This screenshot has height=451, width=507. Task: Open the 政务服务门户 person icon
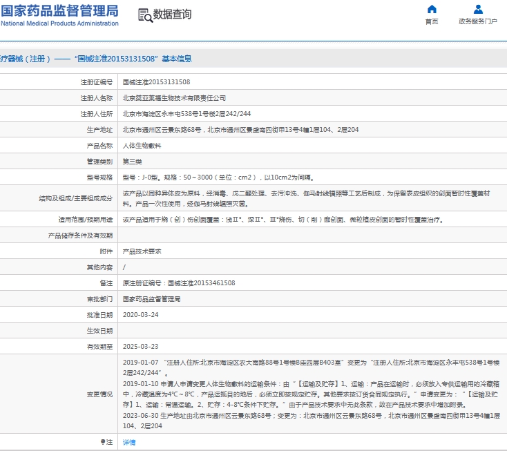478,9
